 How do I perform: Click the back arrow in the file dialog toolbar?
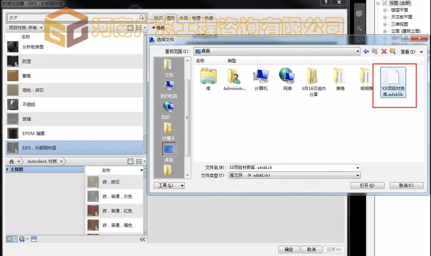tap(365, 51)
